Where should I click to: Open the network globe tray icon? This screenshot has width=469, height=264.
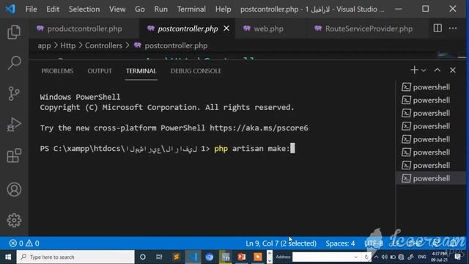point(401,257)
